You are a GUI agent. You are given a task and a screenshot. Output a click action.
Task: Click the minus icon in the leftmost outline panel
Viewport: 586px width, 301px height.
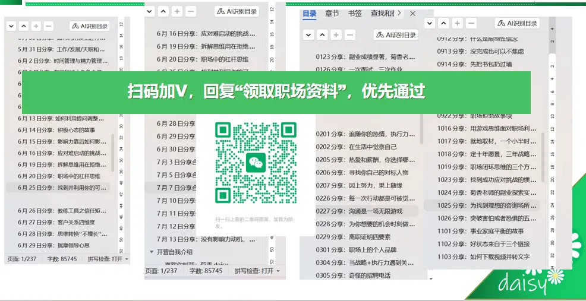[48, 26]
